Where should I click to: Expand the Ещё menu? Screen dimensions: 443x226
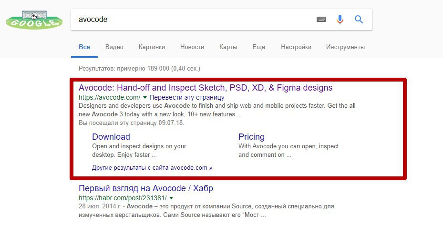(258, 47)
